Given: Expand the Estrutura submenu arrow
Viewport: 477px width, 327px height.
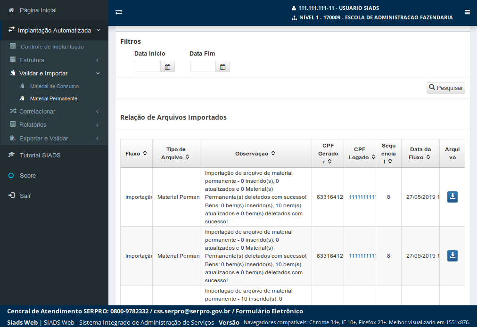Looking at the screenshot, I should 98,60.
